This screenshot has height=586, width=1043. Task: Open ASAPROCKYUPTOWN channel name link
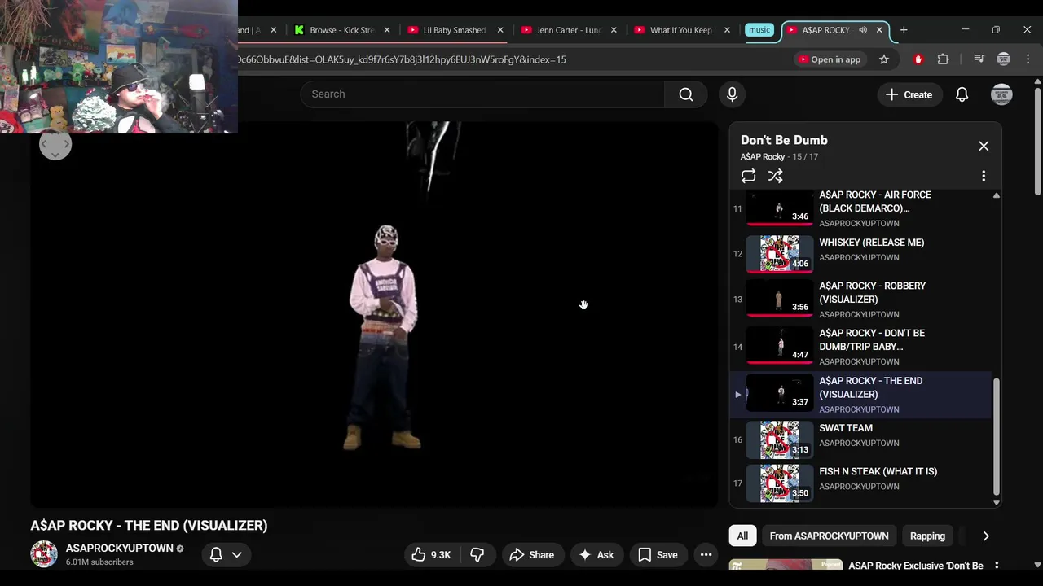[x=120, y=549]
